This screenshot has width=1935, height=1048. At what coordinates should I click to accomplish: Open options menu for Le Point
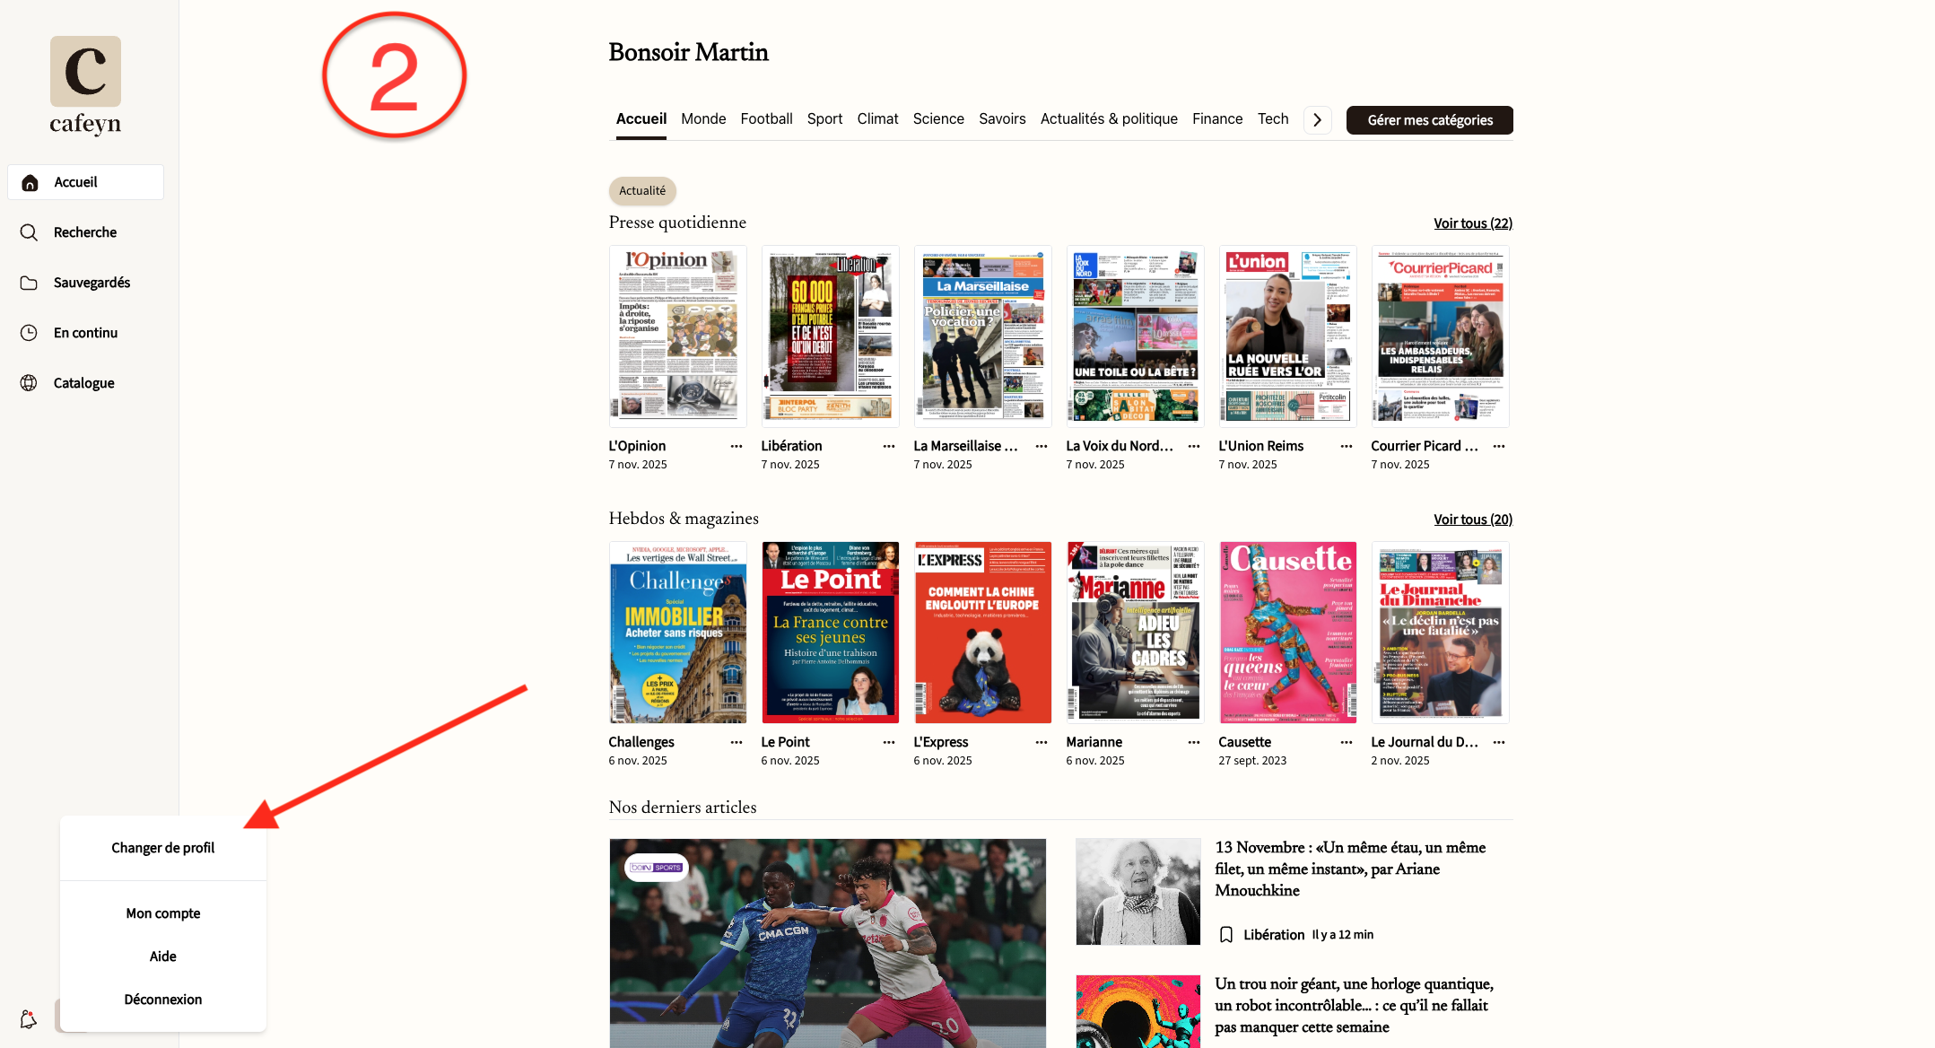[889, 742]
